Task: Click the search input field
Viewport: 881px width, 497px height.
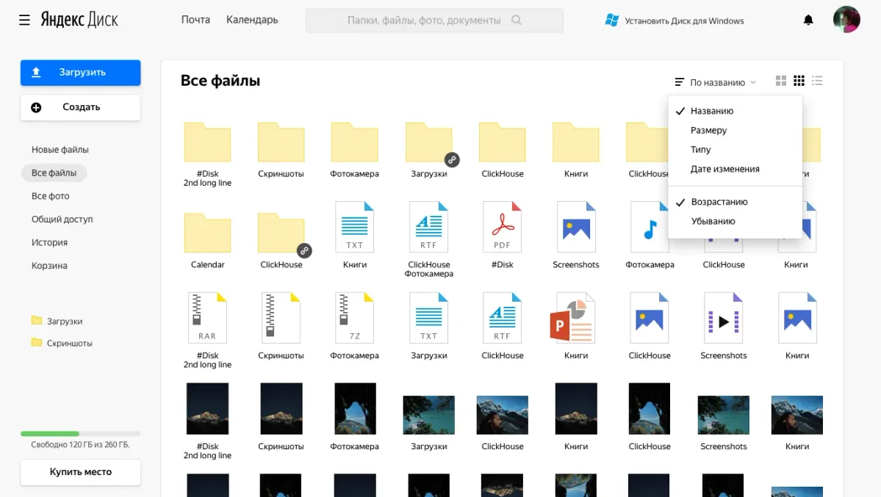Action: tap(434, 20)
